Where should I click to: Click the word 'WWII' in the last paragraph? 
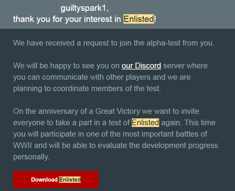pyautogui.click(x=23, y=145)
